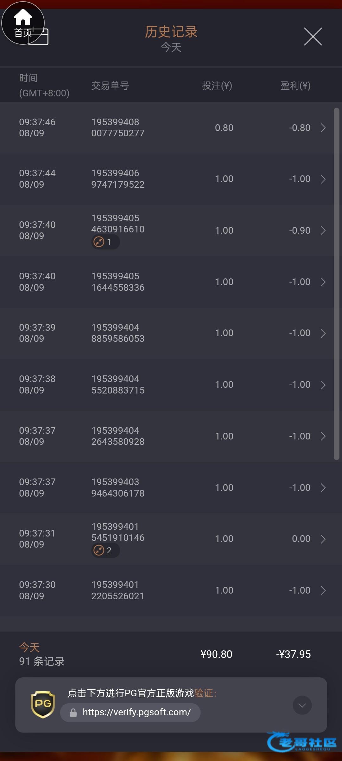Open record at 09:37:39 with ID ending 8859586053
This screenshot has width=342, height=761.
[x=118, y=333]
